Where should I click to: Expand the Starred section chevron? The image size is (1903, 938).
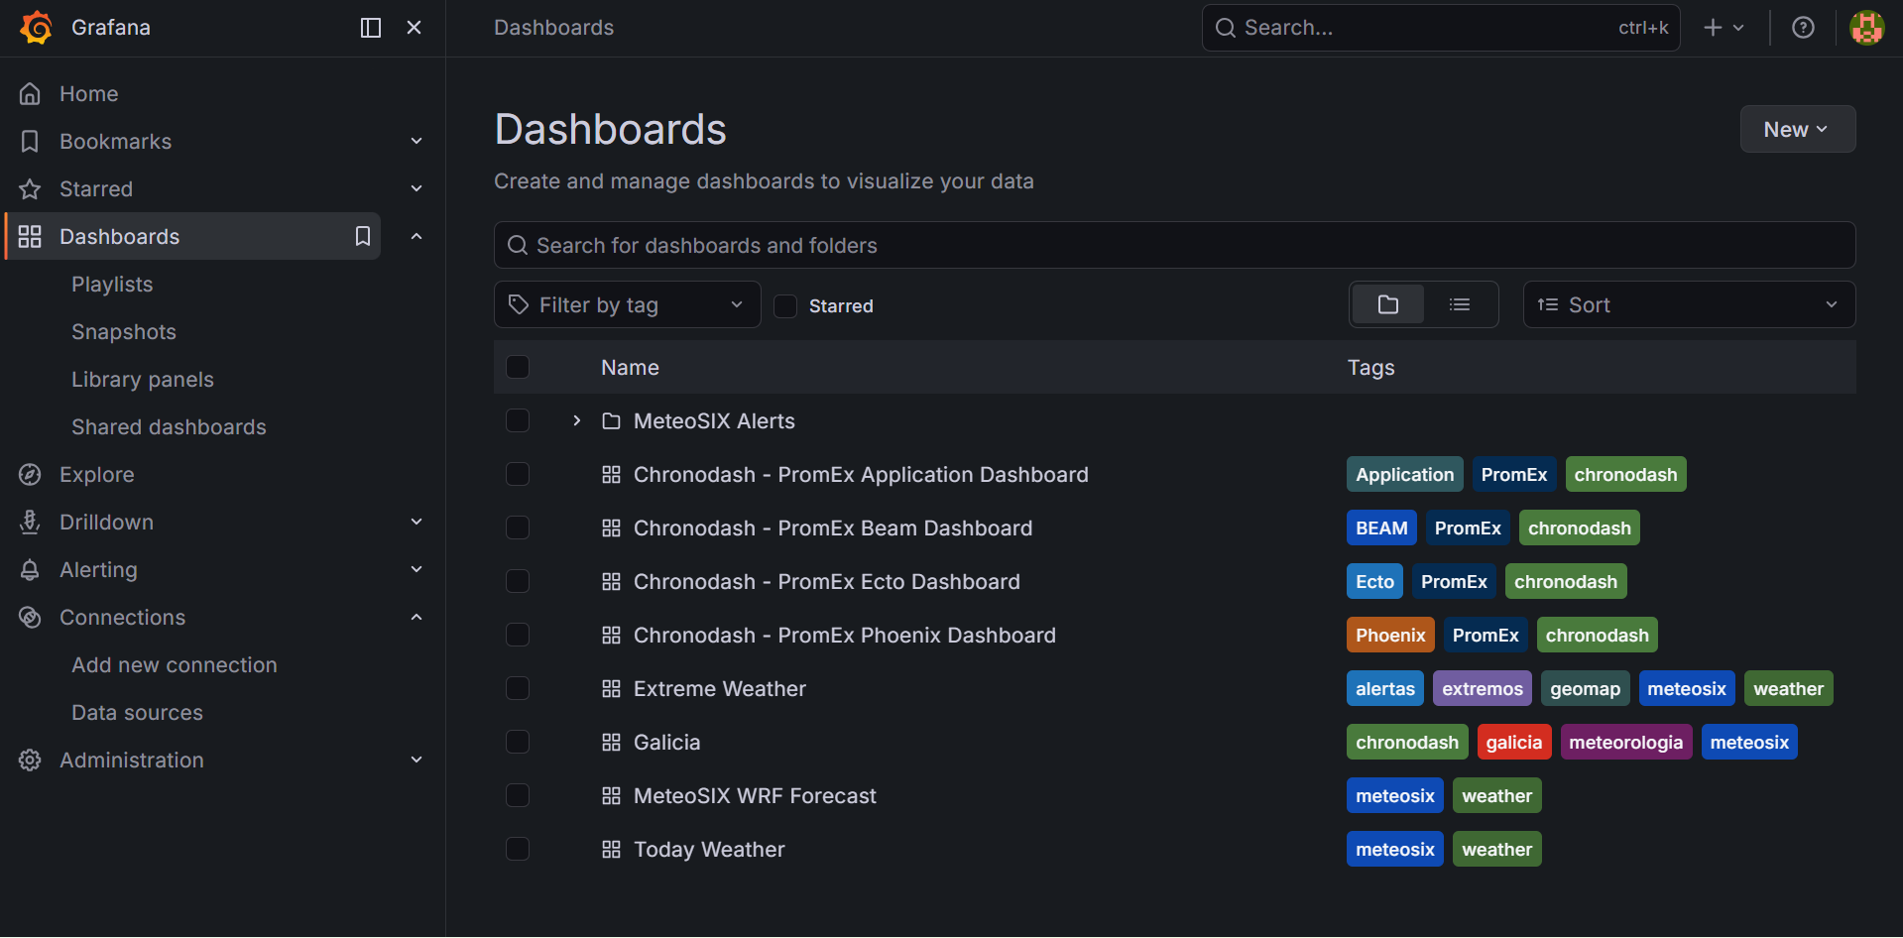416,189
